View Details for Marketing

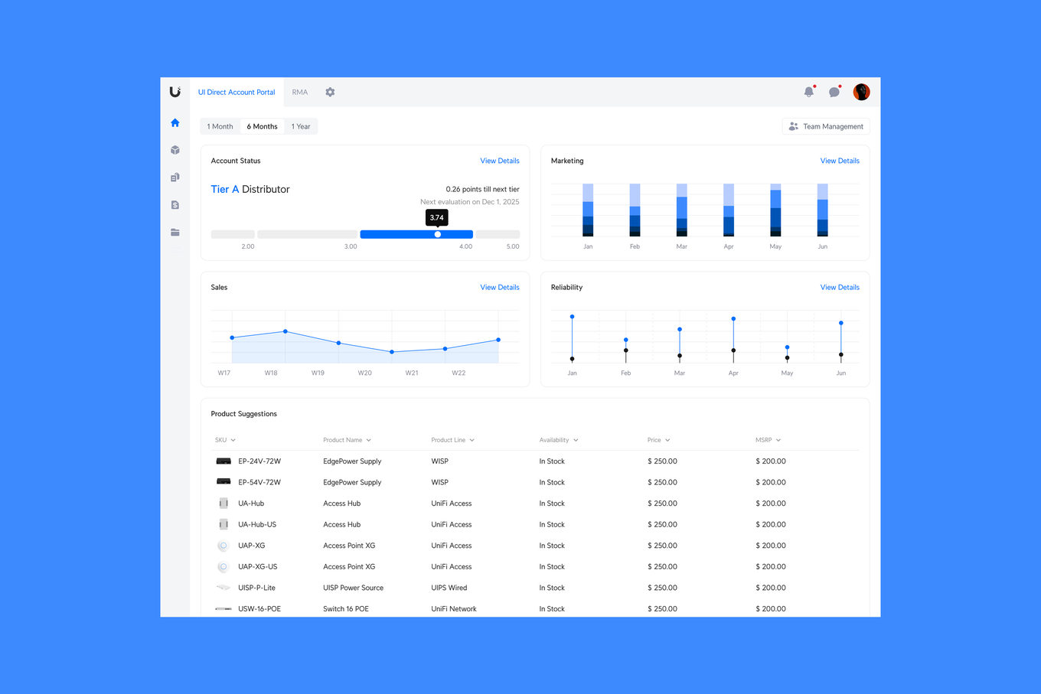pos(840,161)
